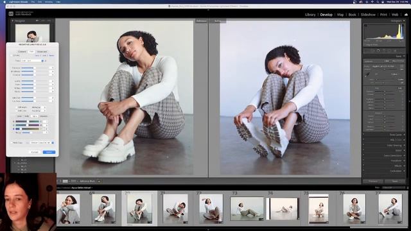Click the Before/After view icon in toolbar
This screenshot has height=231, width=411.
73,181
